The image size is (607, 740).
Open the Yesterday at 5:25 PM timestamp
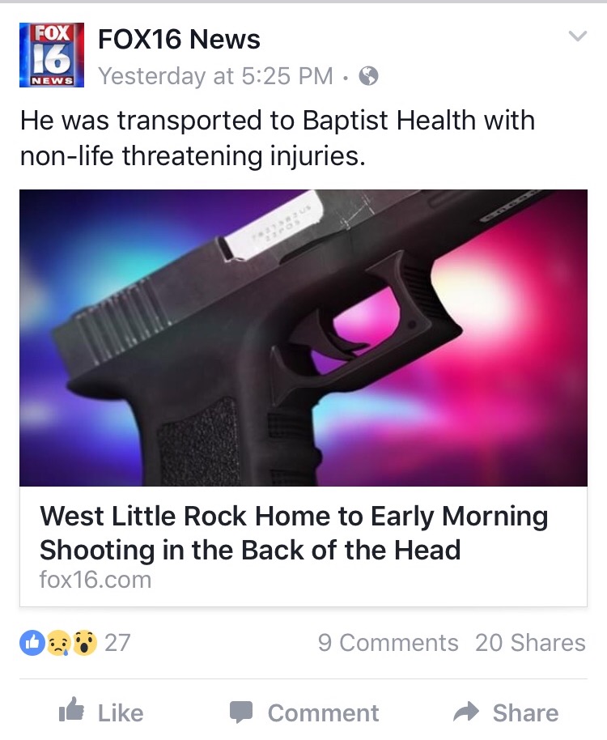click(215, 76)
